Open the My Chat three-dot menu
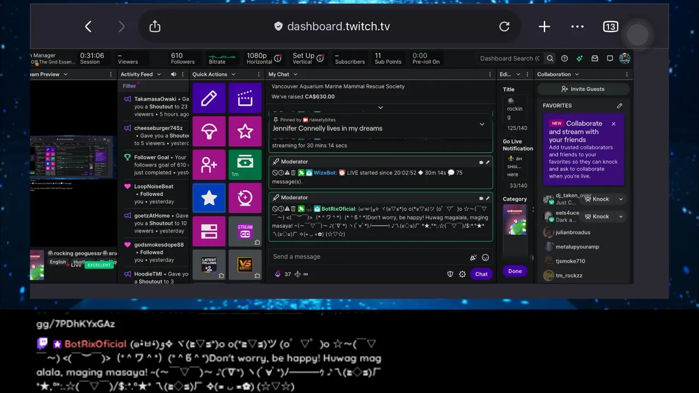 pos(490,74)
